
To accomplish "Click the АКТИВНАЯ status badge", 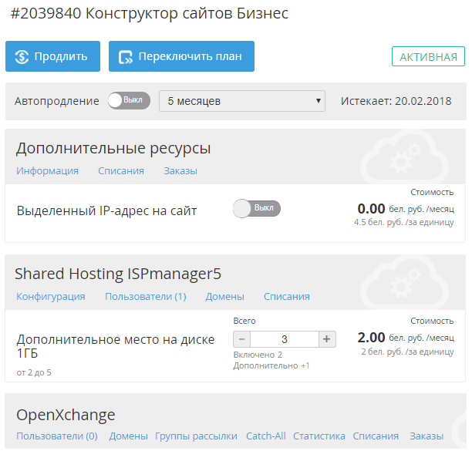I will (x=428, y=56).
